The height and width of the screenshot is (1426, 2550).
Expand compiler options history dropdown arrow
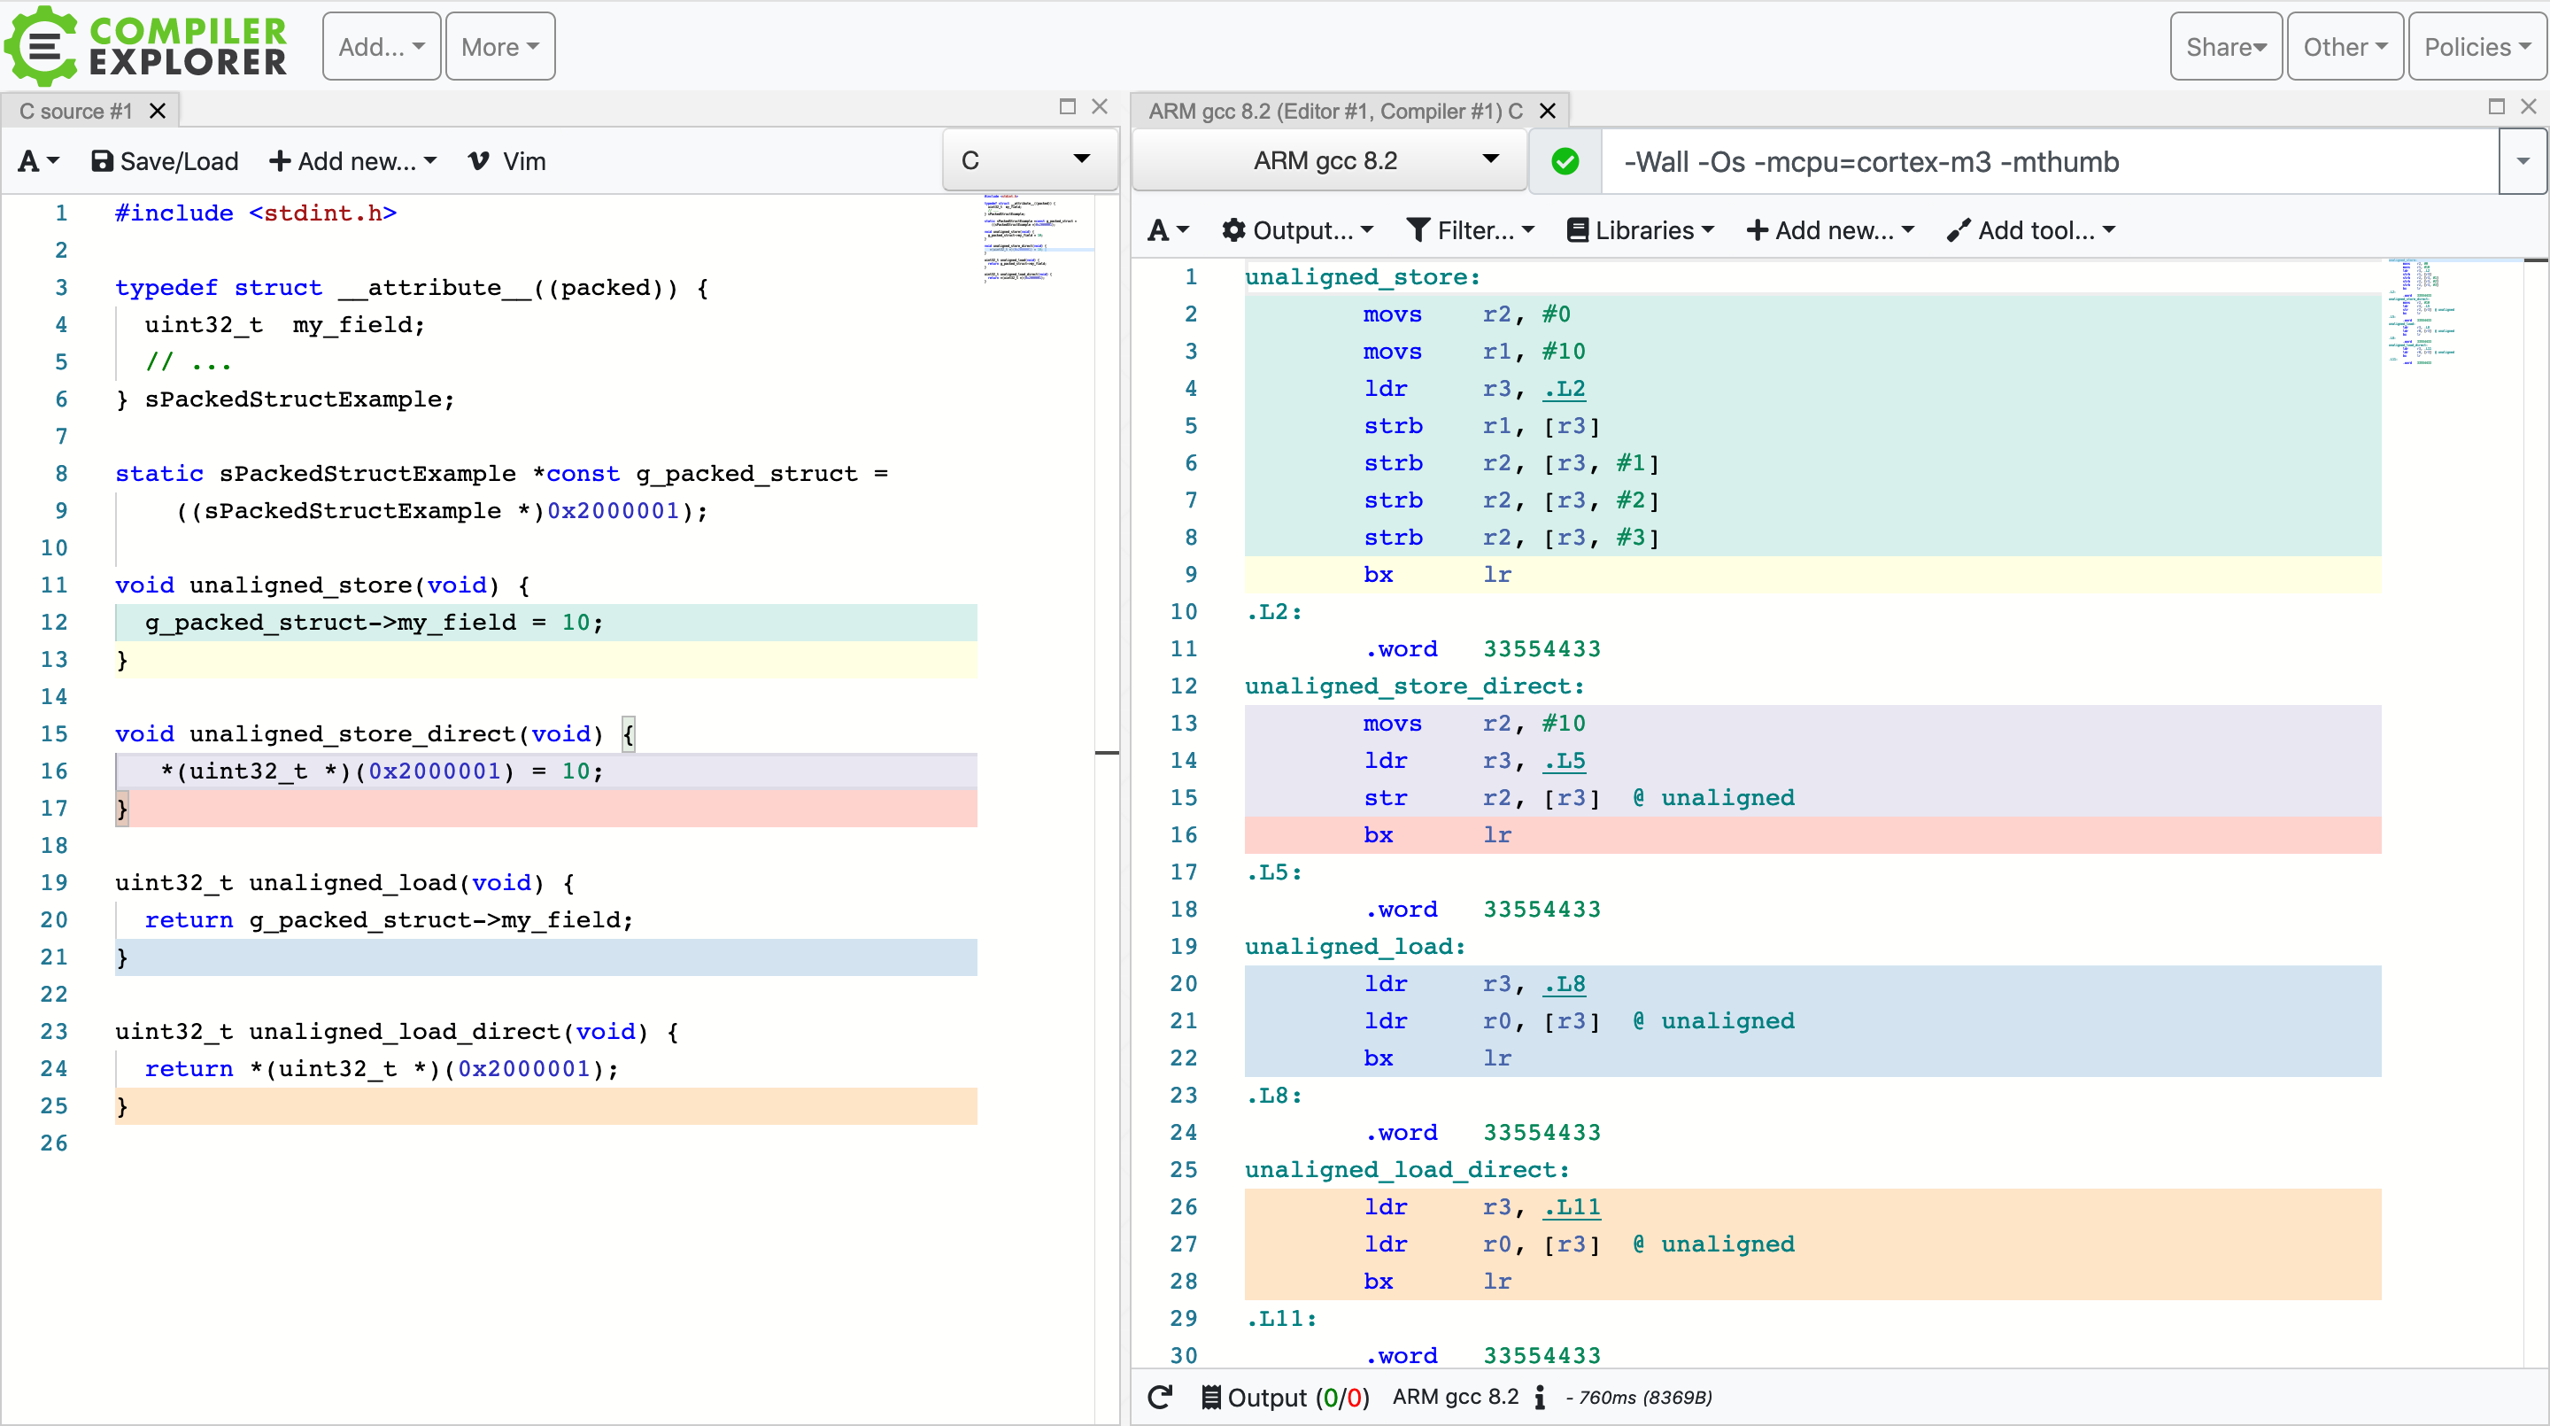(x=2523, y=161)
